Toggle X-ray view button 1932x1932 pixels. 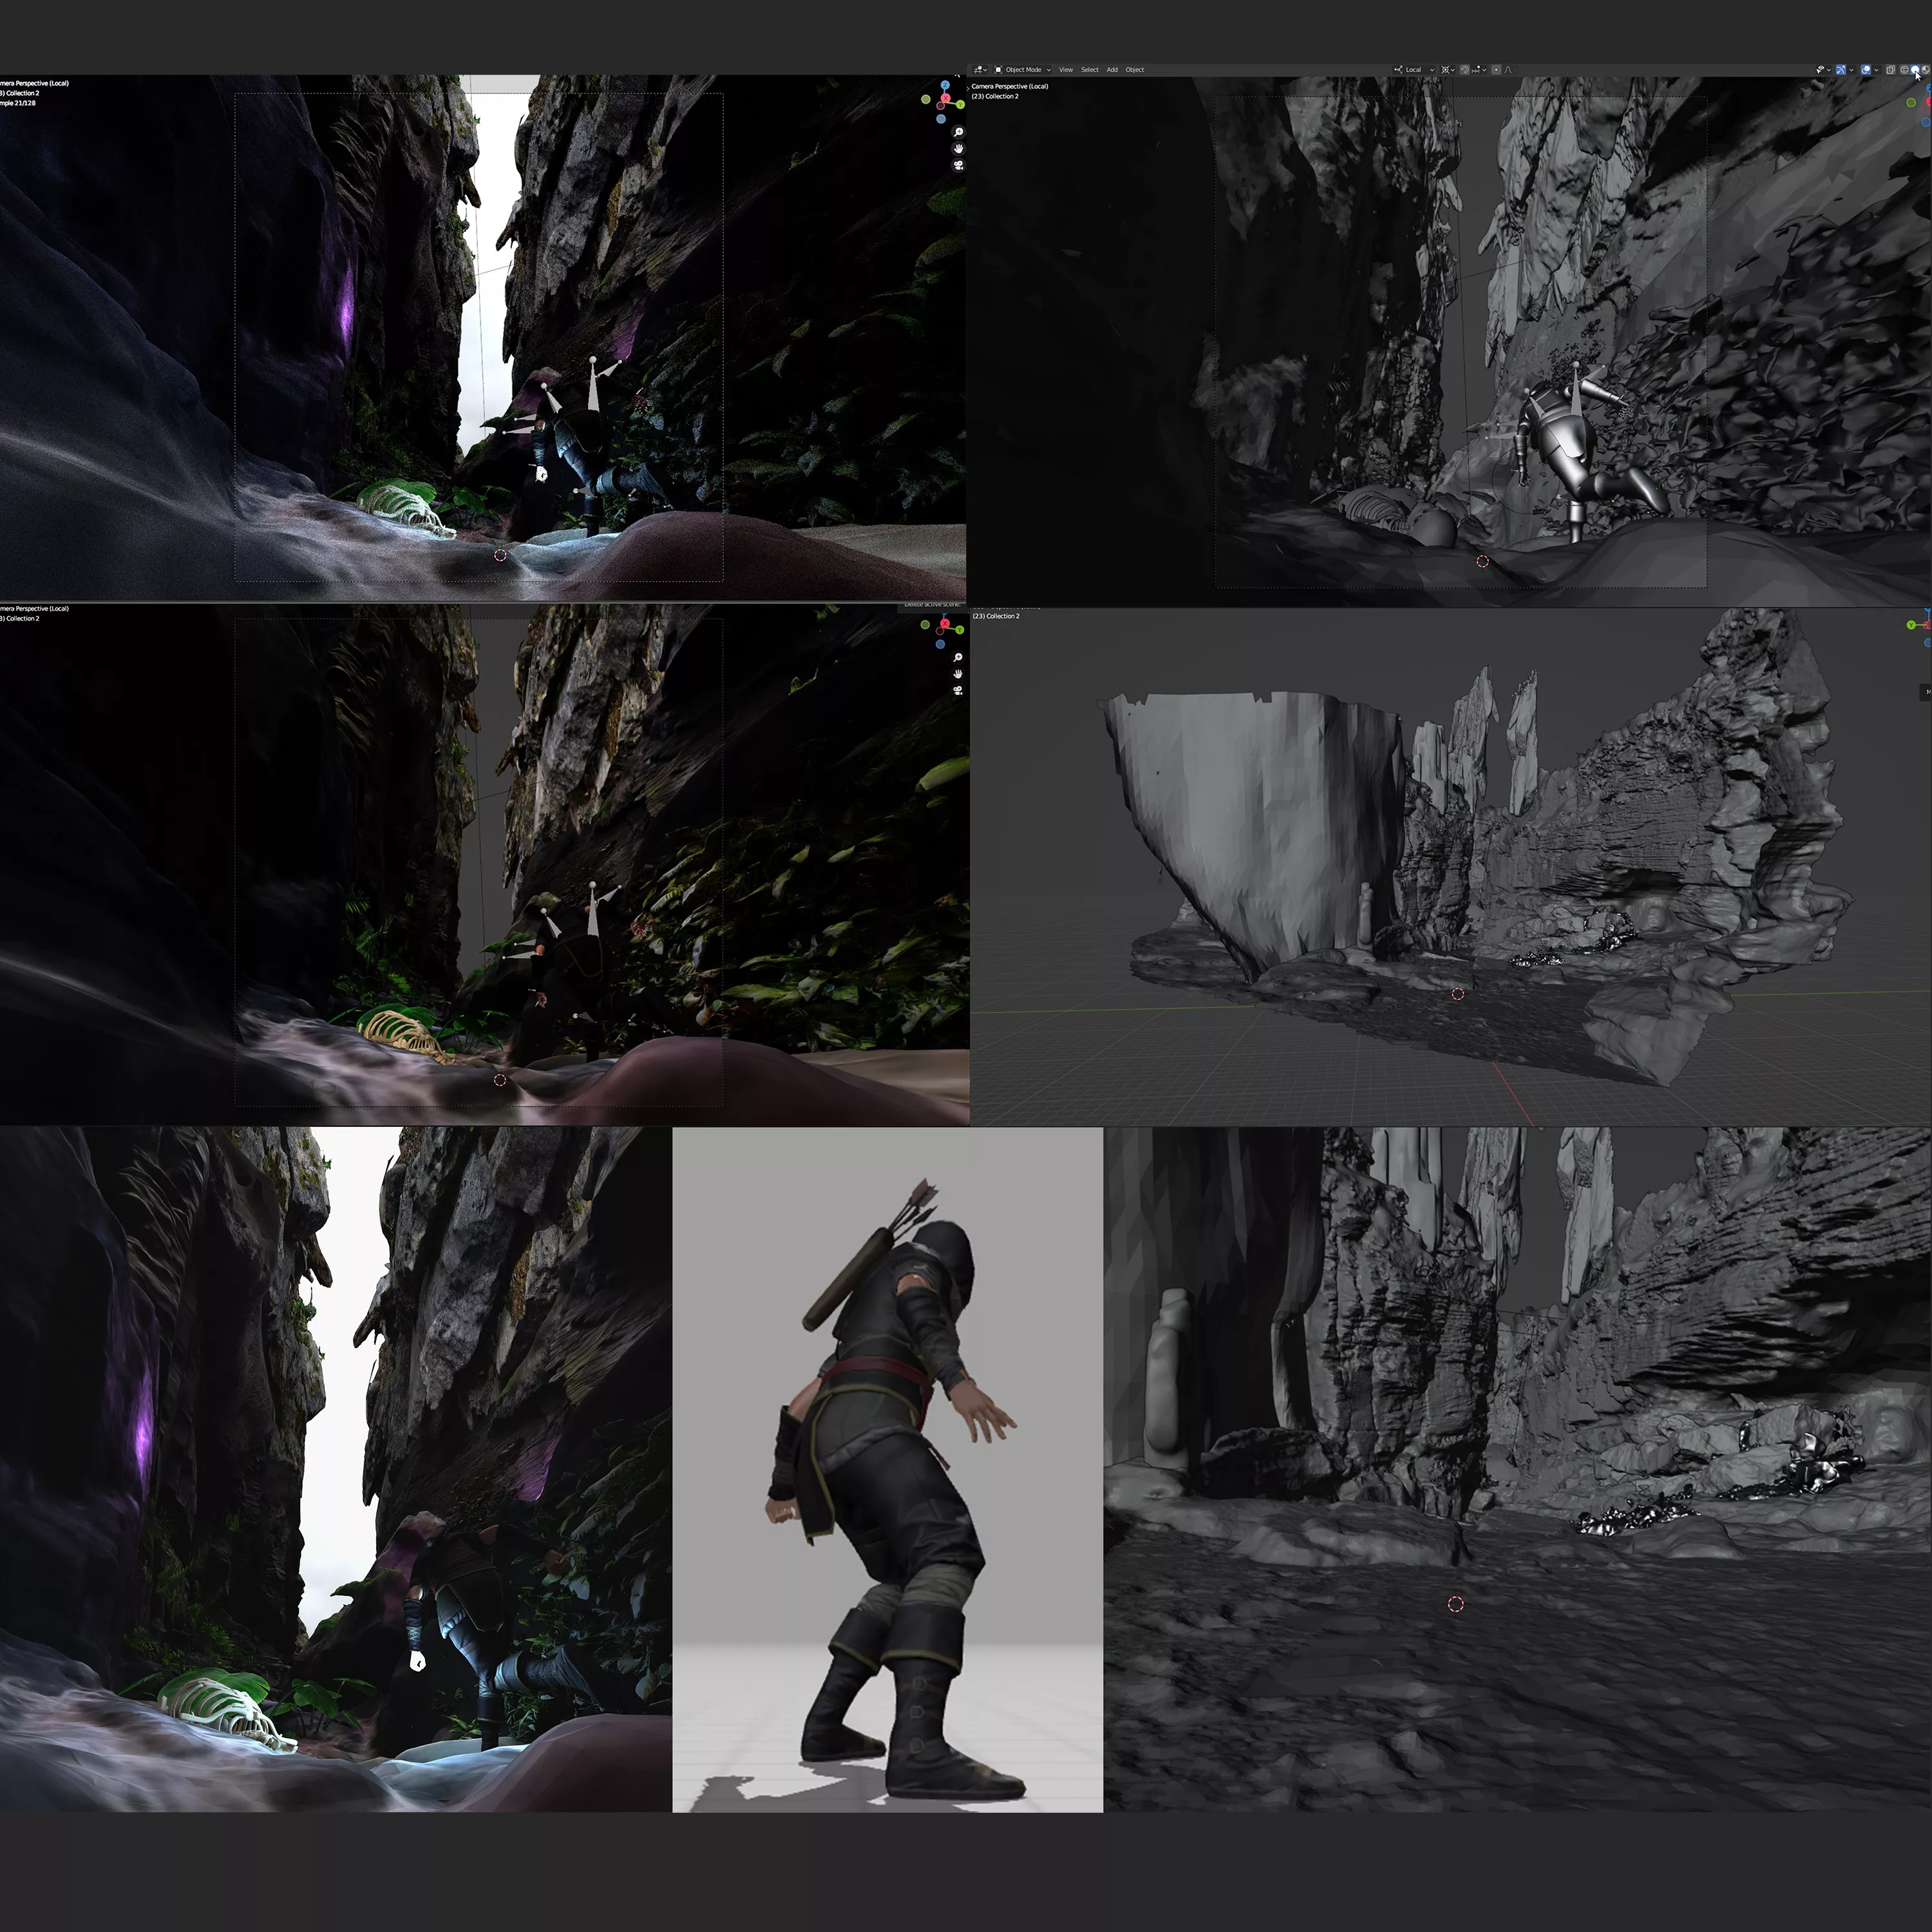click(x=1890, y=70)
